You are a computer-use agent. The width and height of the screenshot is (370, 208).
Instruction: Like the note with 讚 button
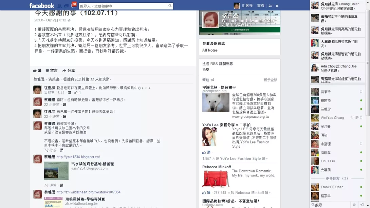tap(37, 71)
